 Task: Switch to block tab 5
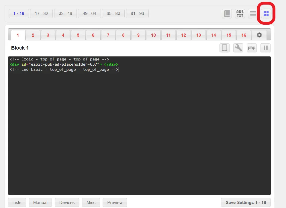(x=78, y=35)
